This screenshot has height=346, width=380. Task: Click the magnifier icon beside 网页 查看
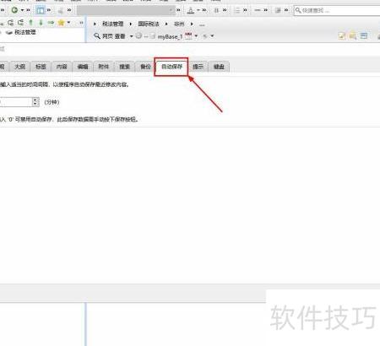tap(97, 36)
